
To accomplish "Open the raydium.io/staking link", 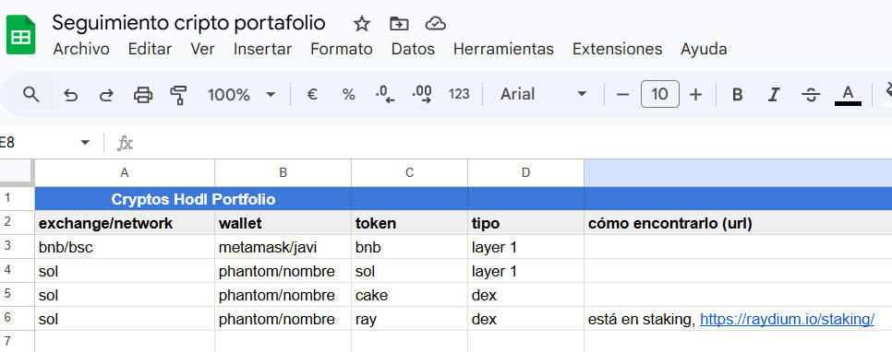I will [787, 320].
